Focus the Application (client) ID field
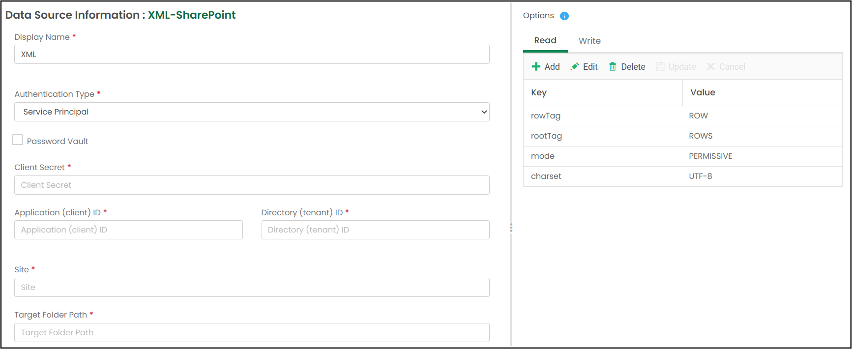The width and height of the screenshot is (852, 349). click(128, 230)
